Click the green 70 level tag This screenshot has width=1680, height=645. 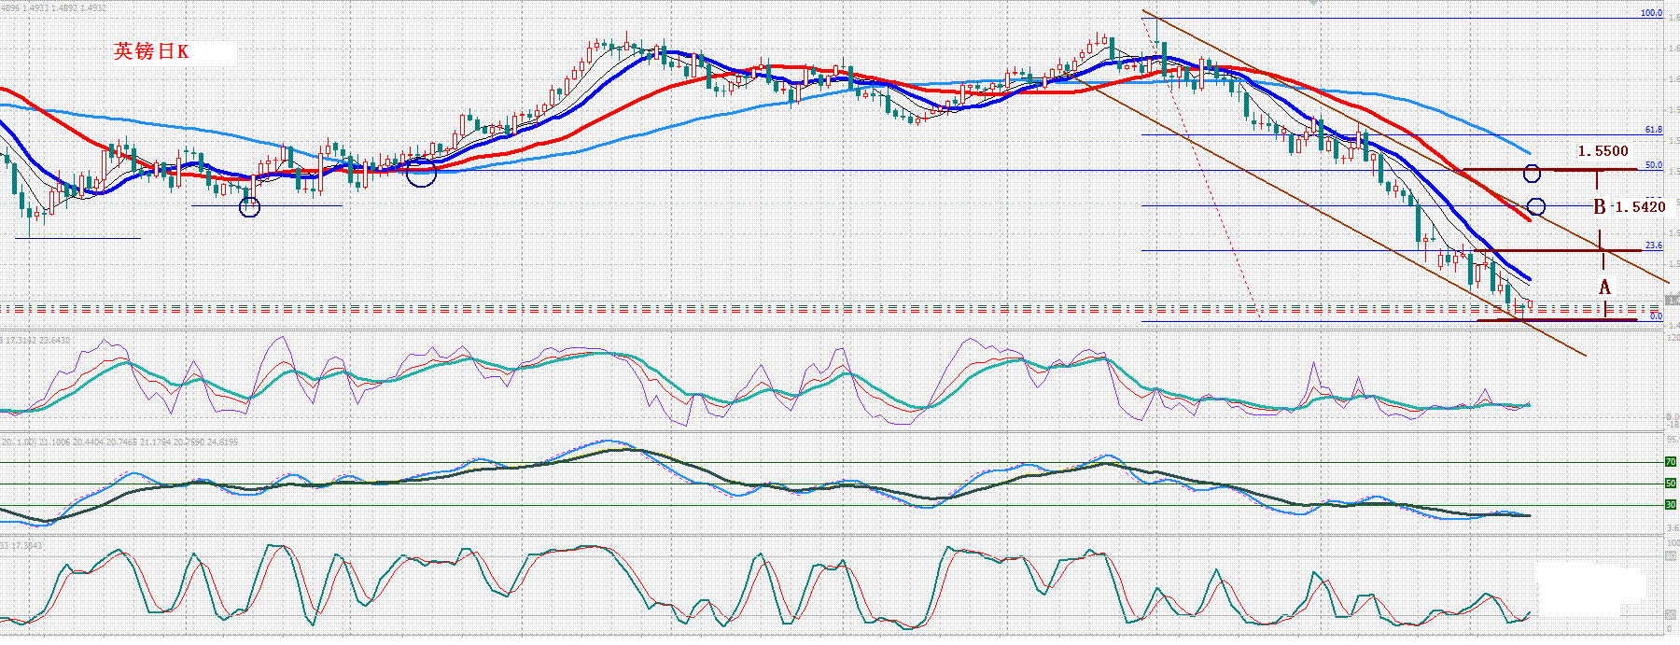point(1671,462)
